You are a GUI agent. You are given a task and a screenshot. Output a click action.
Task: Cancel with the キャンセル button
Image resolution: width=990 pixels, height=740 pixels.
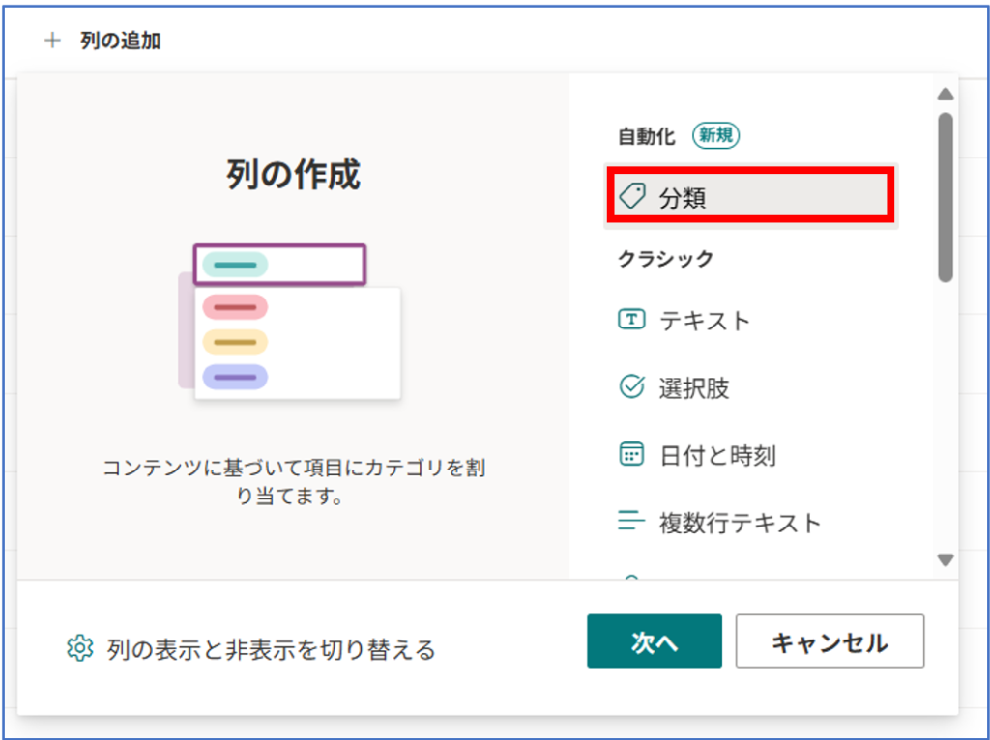[830, 641]
